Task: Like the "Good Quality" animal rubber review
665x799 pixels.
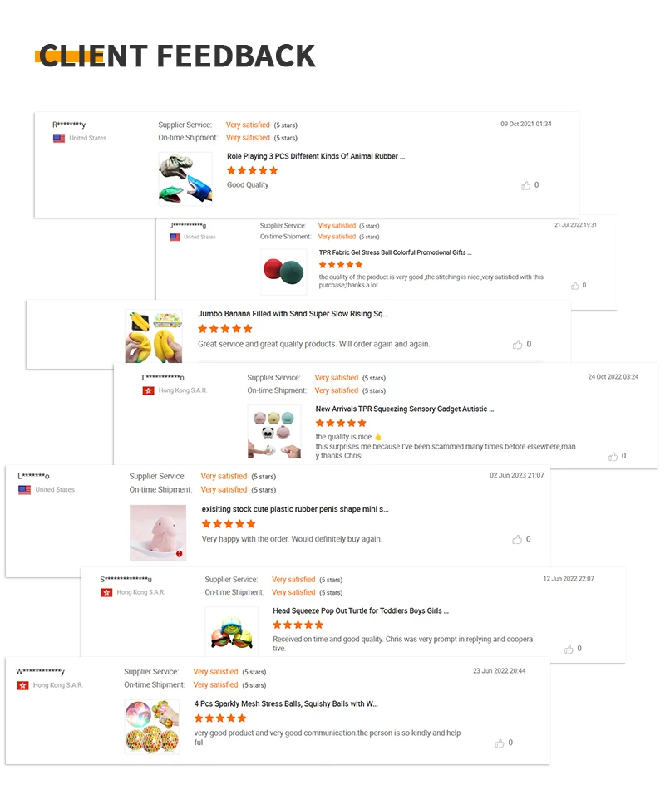Action: [x=525, y=185]
